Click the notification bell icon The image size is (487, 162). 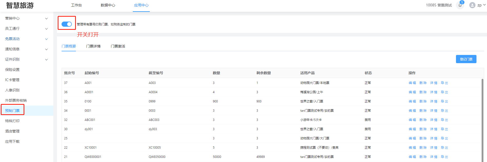pyautogui.click(x=460, y=5)
